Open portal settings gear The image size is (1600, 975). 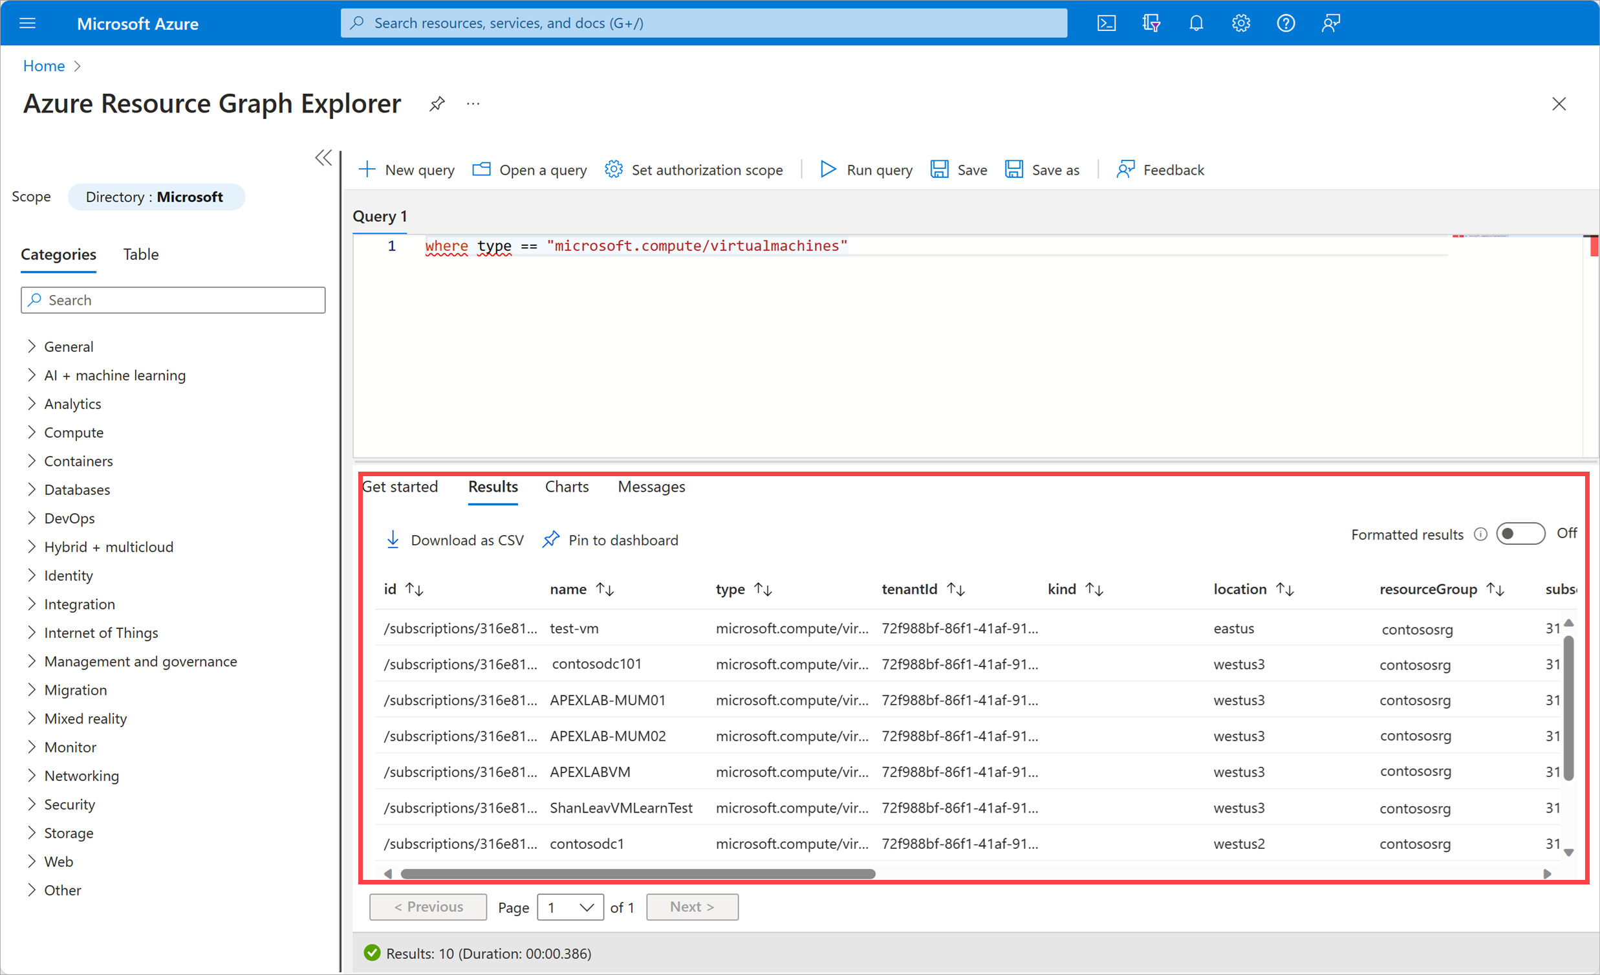1240,23
